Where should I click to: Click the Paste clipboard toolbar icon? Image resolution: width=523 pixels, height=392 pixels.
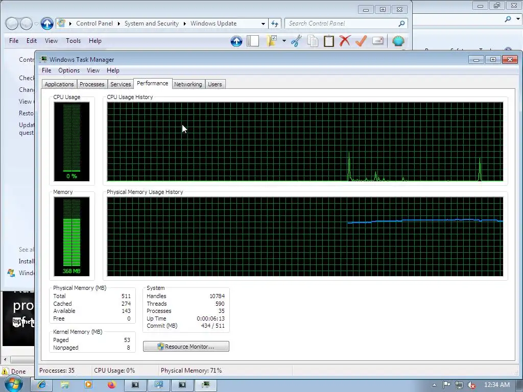pos(329,41)
